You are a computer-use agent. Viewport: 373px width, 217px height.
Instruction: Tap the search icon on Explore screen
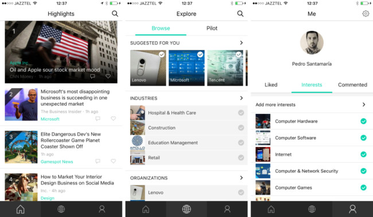point(240,14)
